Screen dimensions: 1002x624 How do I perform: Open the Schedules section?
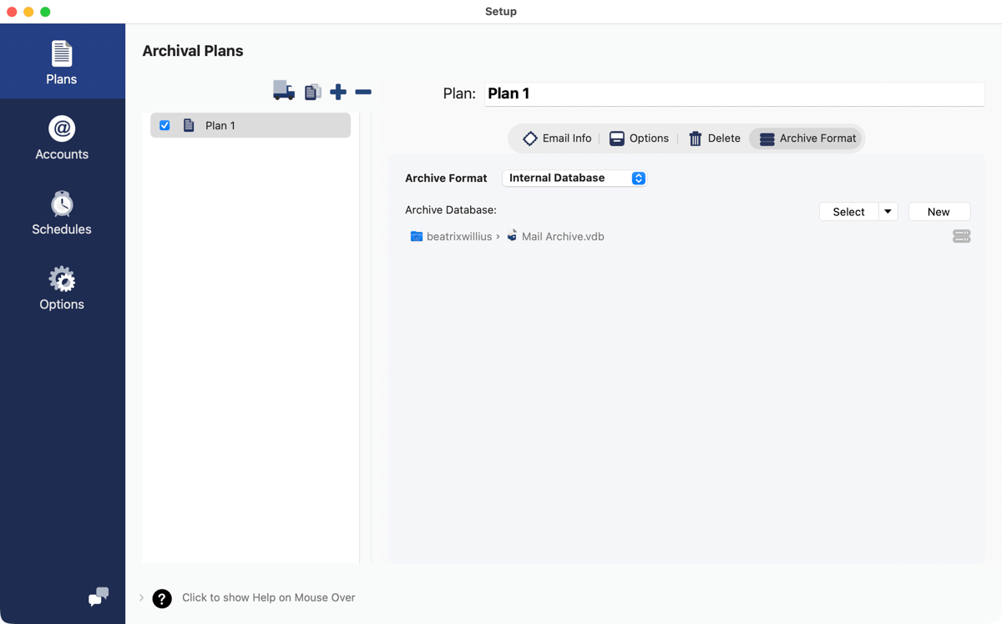pyautogui.click(x=61, y=212)
